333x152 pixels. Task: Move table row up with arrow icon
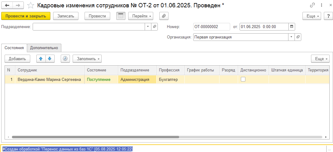point(41,59)
